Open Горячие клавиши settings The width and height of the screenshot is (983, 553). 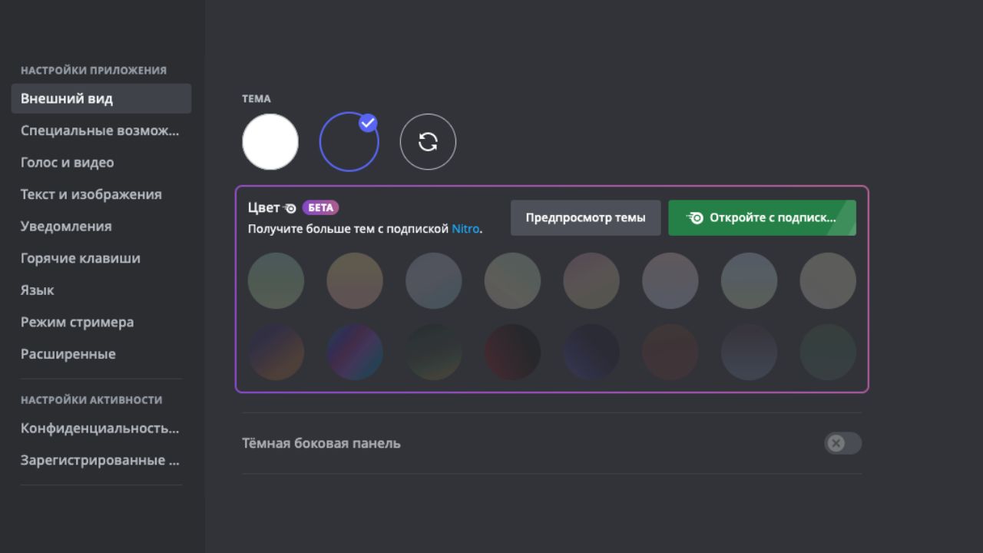[x=101, y=258]
